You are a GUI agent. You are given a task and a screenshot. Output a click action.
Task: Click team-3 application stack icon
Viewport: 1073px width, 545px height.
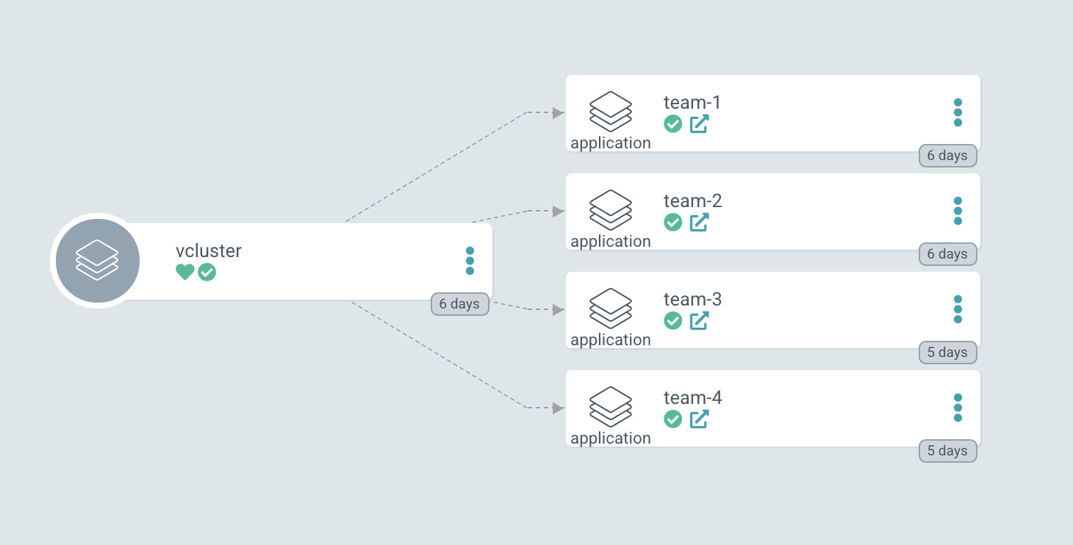point(611,309)
